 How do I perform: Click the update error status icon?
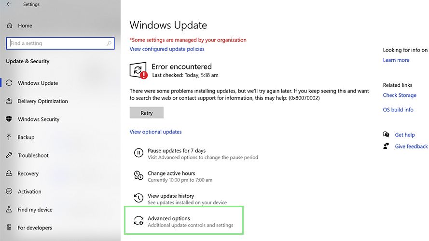pyautogui.click(x=138, y=70)
